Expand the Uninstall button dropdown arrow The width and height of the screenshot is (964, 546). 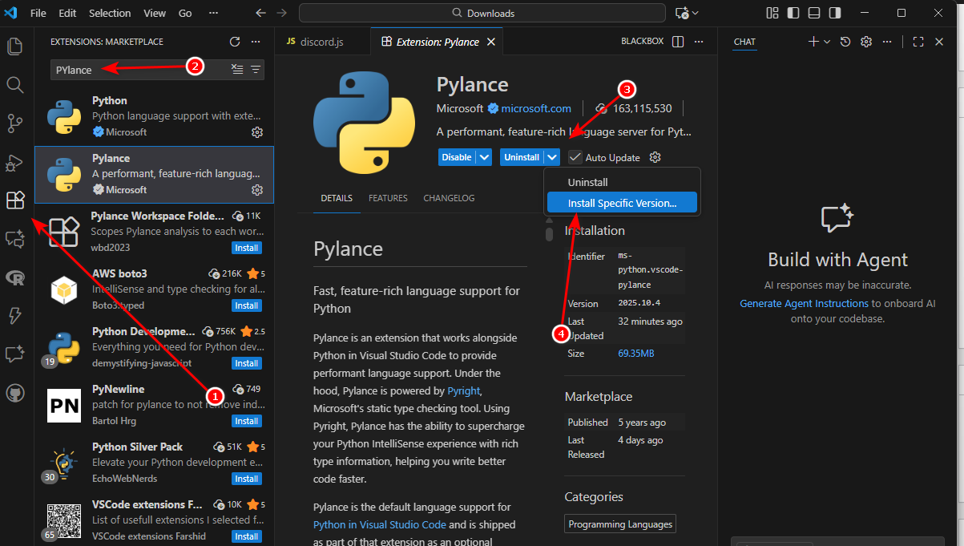click(x=552, y=157)
